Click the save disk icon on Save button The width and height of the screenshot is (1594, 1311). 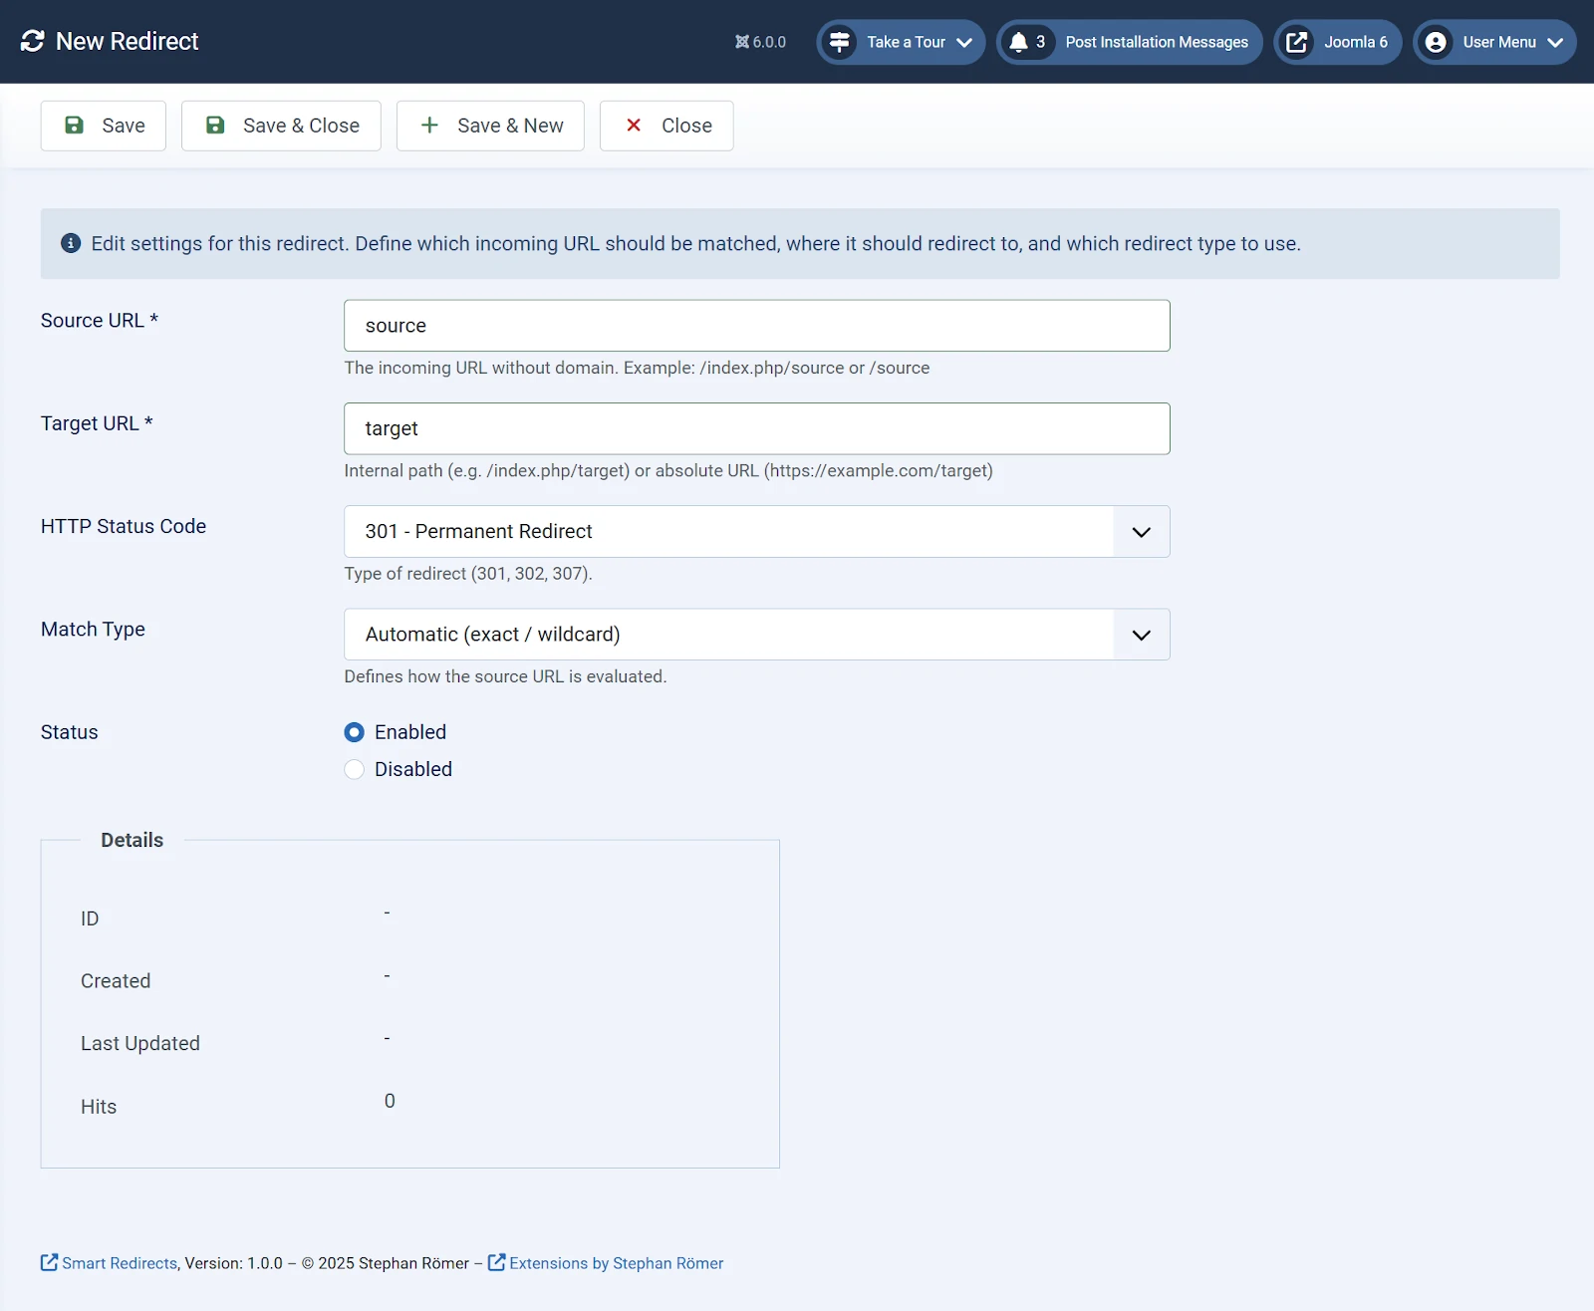(x=75, y=126)
